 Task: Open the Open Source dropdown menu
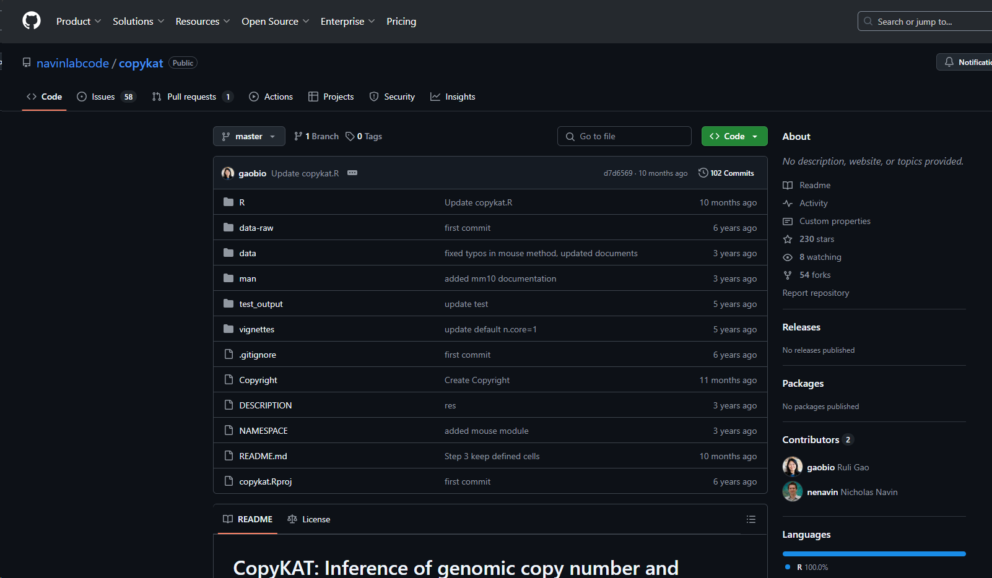pyautogui.click(x=276, y=21)
